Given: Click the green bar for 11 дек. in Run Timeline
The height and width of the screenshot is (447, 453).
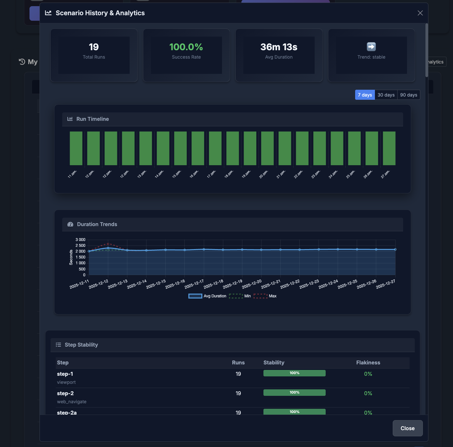Looking at the screenshot, I should (76, 148).
